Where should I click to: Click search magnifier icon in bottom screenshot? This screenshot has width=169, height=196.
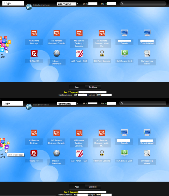click(122, 103)
